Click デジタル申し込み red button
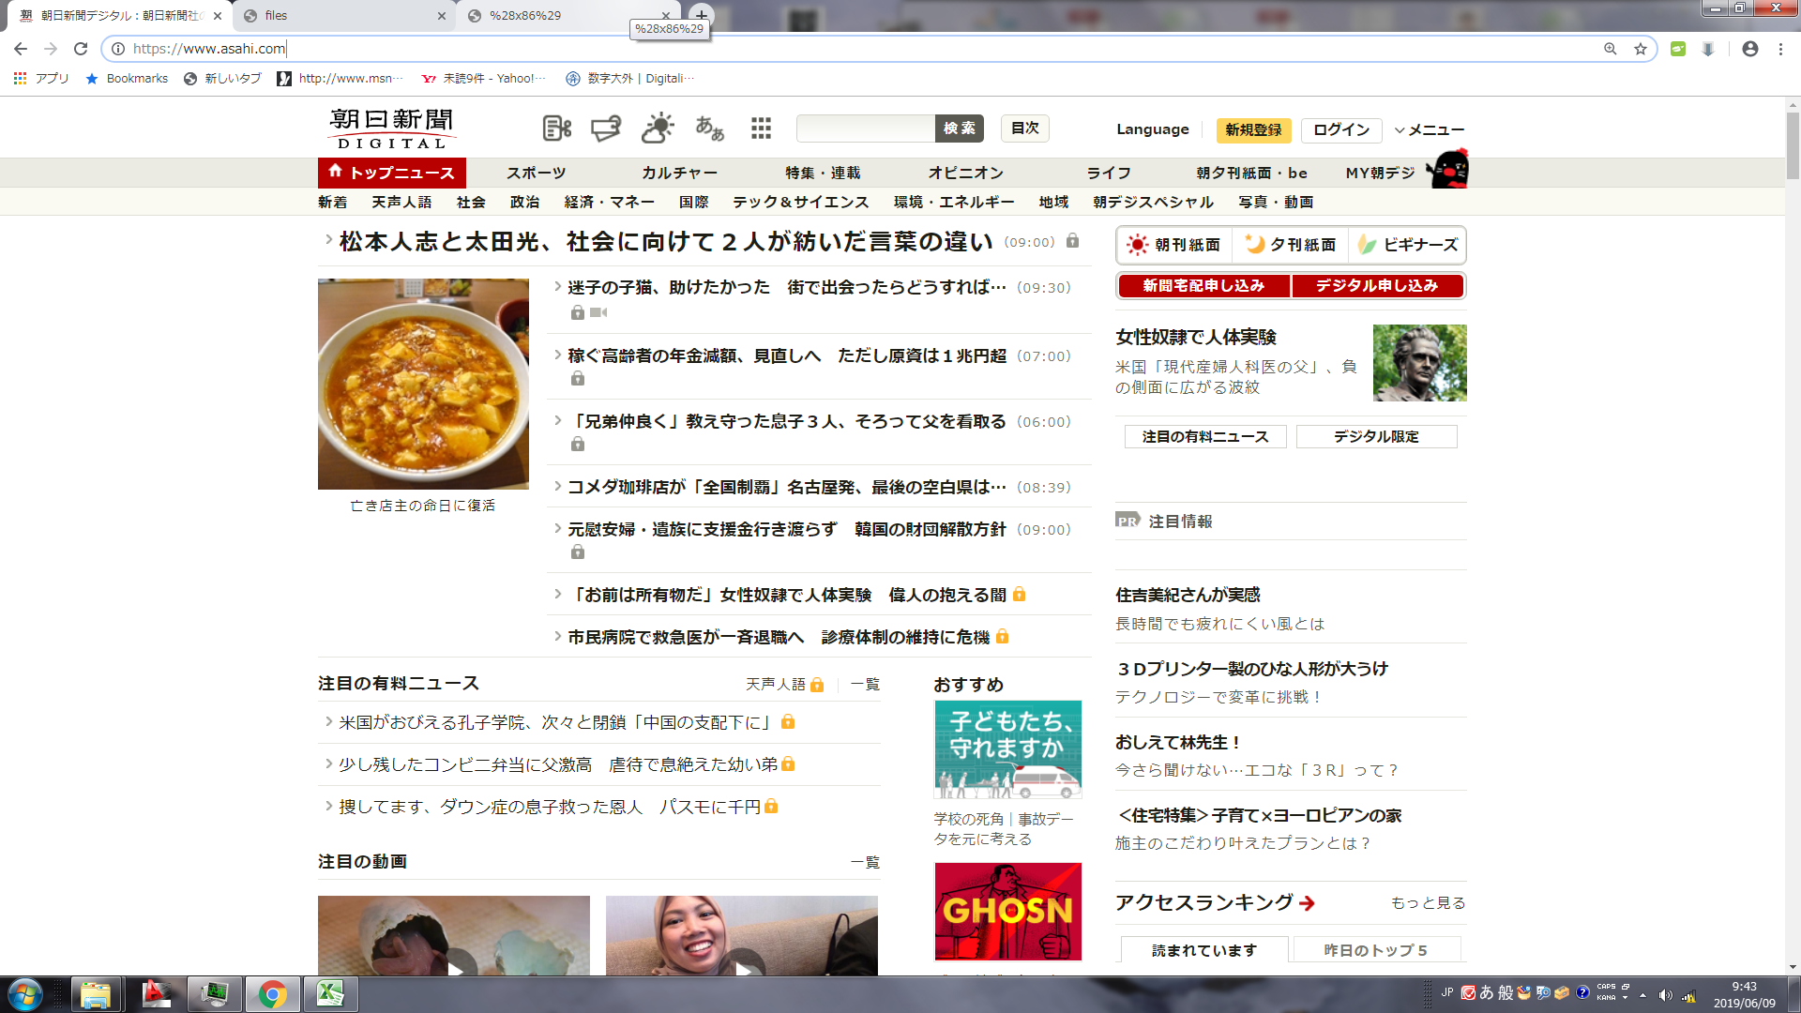Screen dimensions: 1801x1013 pos(1377,285)
